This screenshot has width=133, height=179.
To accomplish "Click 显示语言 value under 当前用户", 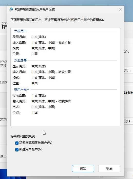I will coord(39,37).
